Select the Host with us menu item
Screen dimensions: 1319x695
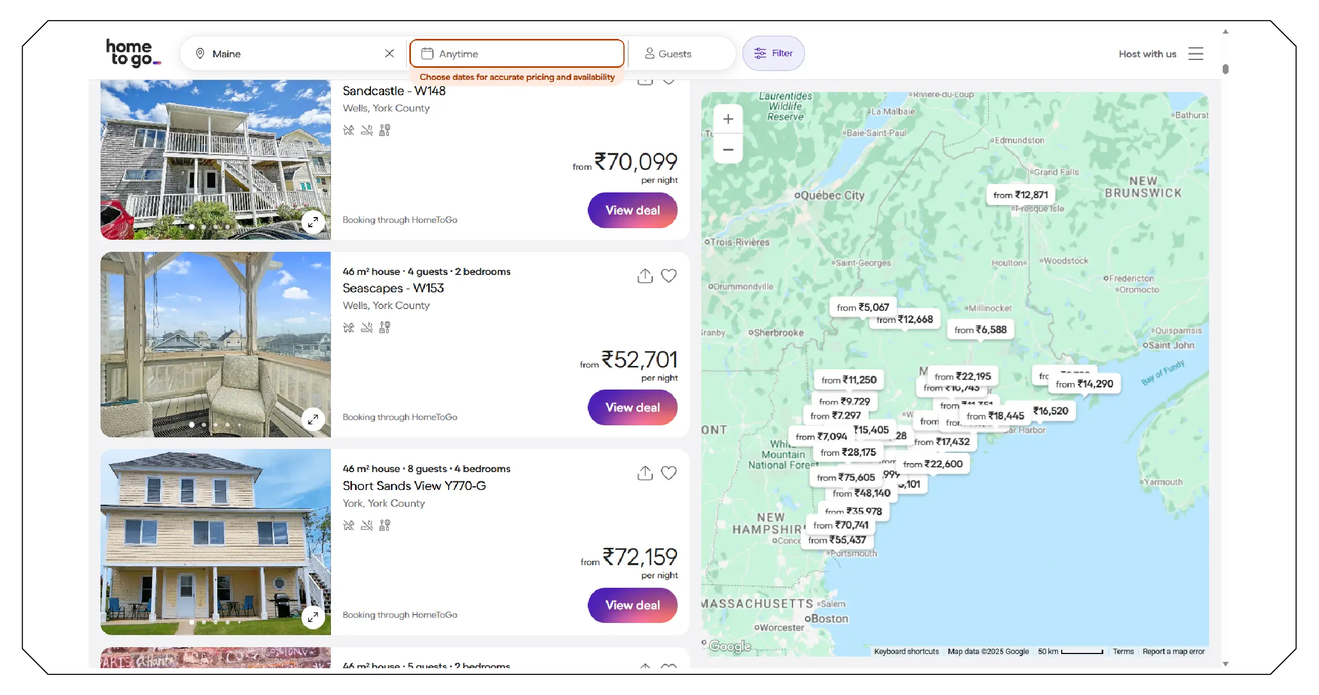click(x=1147, y=53)
